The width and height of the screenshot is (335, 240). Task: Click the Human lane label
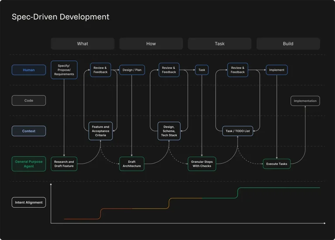[29, 70]
